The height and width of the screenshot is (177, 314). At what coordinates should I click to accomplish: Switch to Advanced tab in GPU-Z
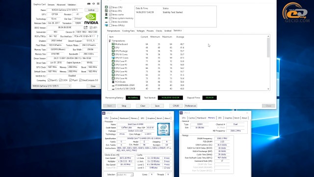(x=61, y=4)
